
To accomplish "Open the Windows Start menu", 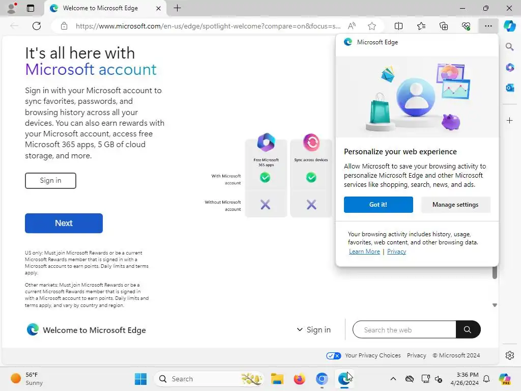I will (141, 379).
